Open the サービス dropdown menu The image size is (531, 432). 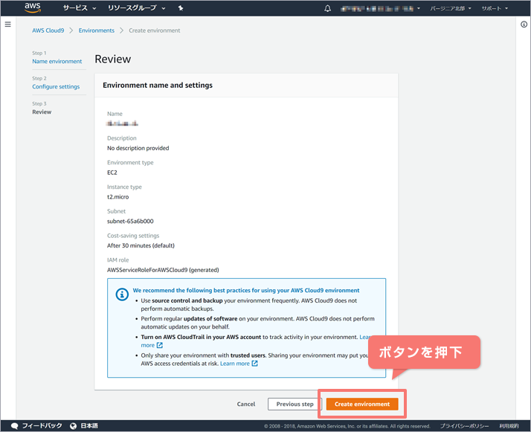[x=80, y=8]
